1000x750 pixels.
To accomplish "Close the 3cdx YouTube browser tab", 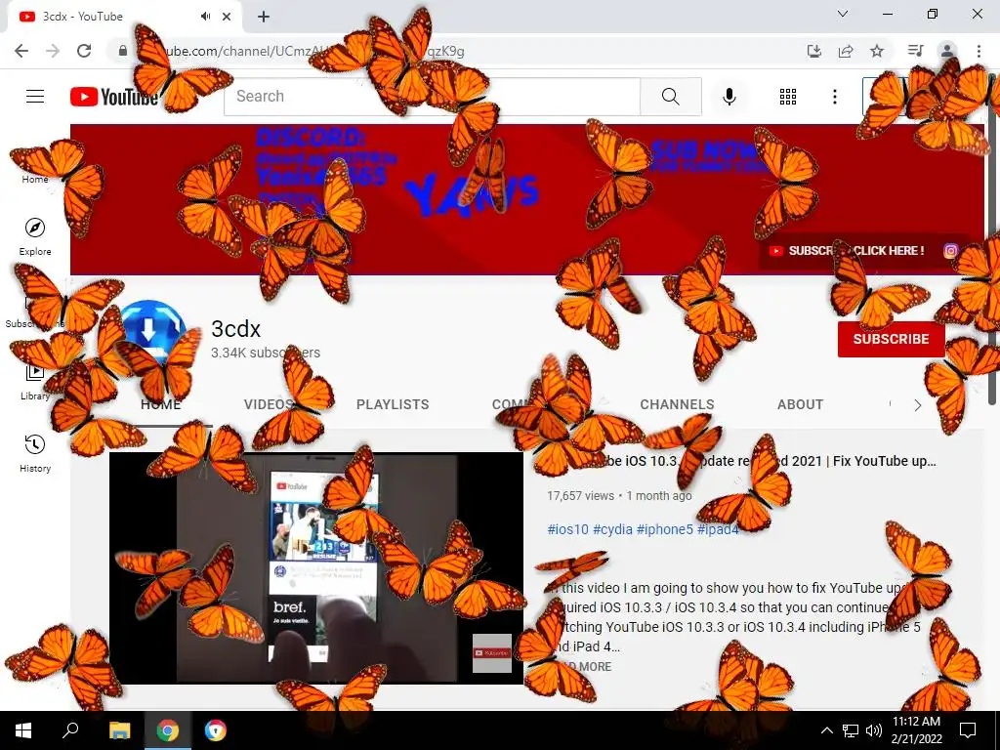I will pyautogui.click(x=227, y=17).
